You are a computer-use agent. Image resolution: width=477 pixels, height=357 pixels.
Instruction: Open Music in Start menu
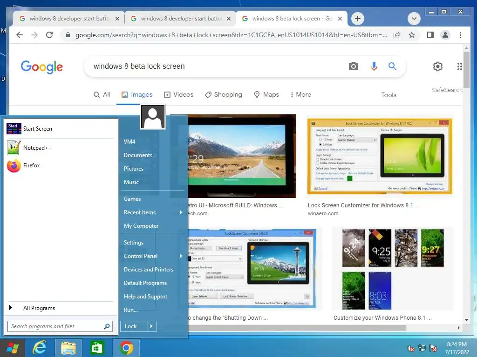(x=131, y=182)
